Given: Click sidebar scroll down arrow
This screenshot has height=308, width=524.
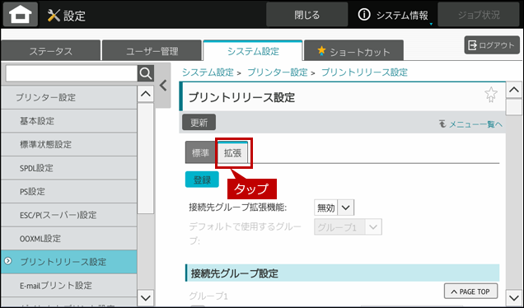Looking at the screenshot, I should (x=146, y=297).
